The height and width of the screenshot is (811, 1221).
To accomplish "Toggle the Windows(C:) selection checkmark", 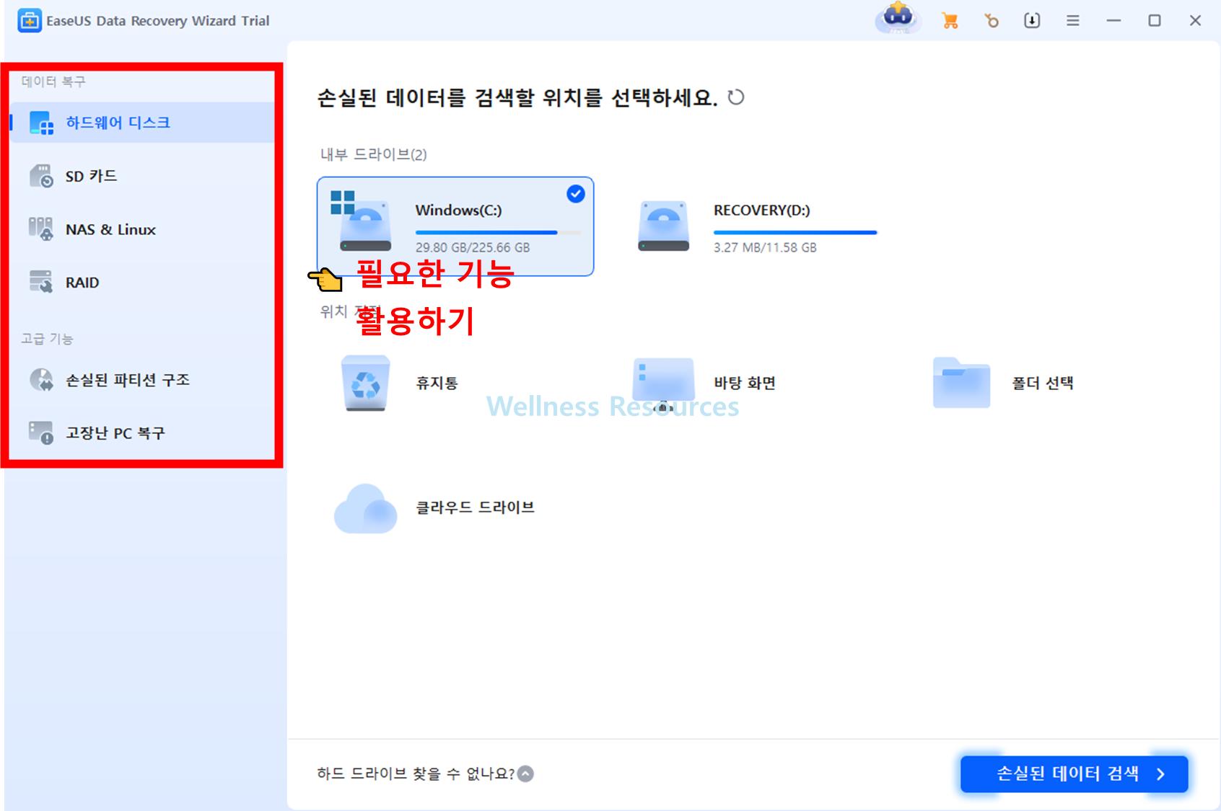I will 576,194.
